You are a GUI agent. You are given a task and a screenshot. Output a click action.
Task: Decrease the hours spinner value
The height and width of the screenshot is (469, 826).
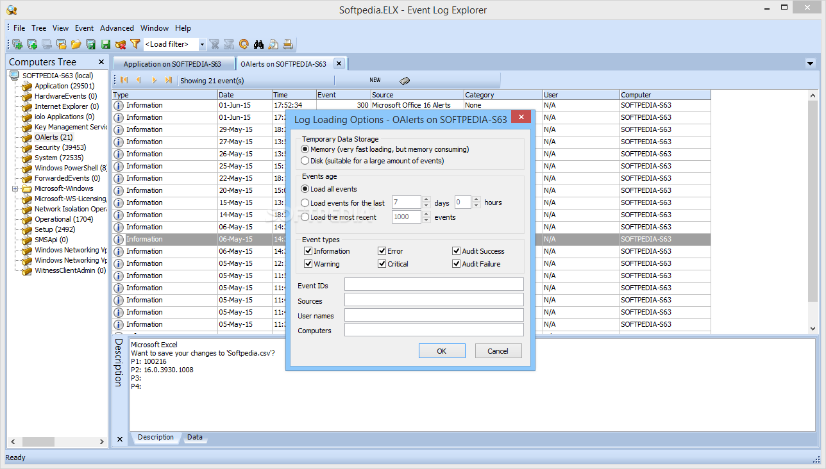pos(476,206)
